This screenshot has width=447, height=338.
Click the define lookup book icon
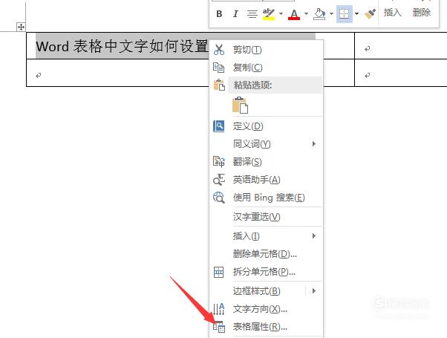(218, 126)
